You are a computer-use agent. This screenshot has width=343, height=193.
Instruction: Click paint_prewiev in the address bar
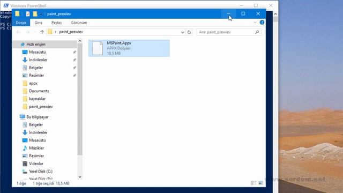click(x=71, y=32)
